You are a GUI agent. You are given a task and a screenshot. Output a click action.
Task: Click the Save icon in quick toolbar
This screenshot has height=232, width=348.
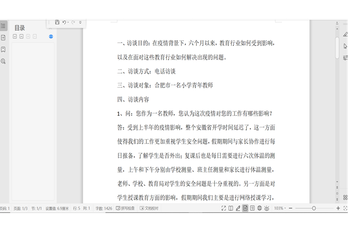tap(57, 22)
